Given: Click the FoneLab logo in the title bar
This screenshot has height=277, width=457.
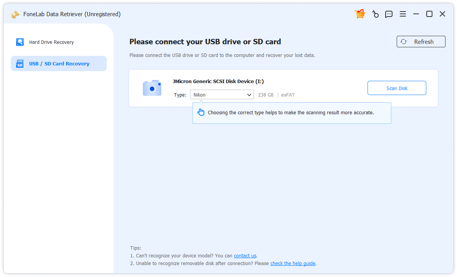Looking at the screenshot, I should [x=15, y=14].
